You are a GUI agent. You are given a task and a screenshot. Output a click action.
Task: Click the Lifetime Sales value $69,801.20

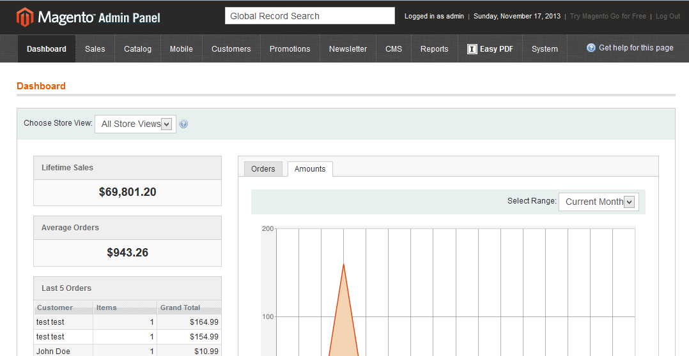tap(127, 192)
